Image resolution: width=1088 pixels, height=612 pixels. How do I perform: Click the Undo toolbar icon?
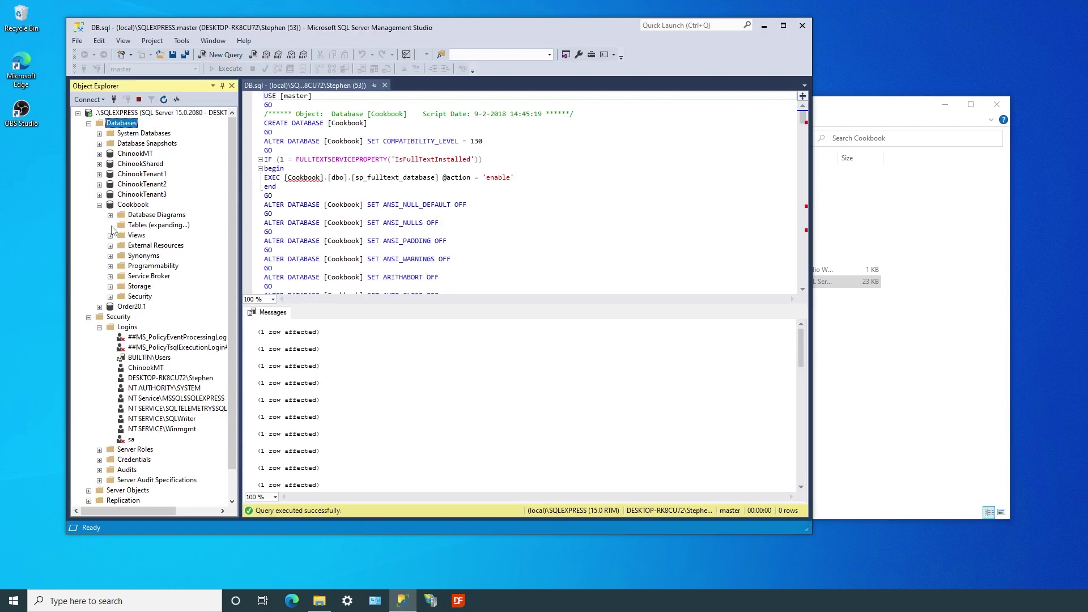coord(362,54)
